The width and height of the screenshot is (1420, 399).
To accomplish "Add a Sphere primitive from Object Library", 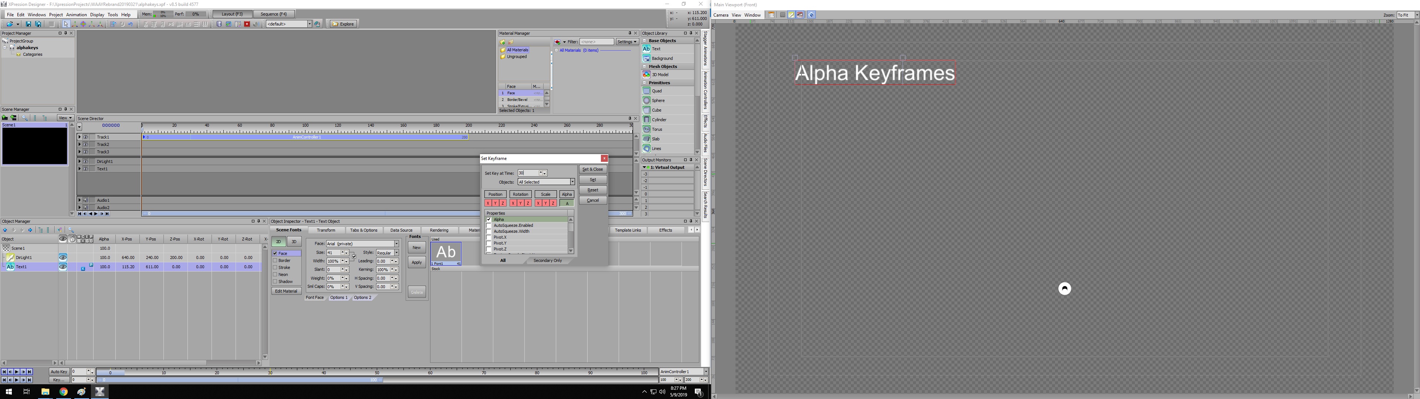I will (657, 100).
